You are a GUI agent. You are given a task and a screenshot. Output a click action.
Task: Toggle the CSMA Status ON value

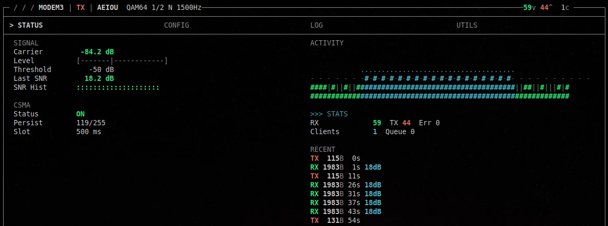pyautogui.click(x=80, y=114)
